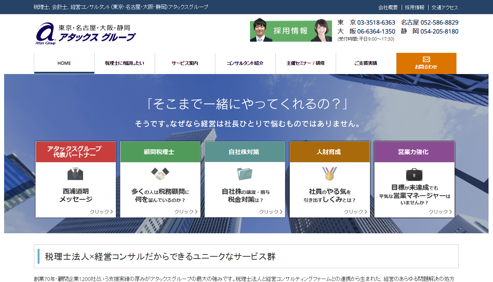This screenshot has height=282, width=493.
Task: Click the red アタックスグループ代表パートナー header
Action: (76, 152)
